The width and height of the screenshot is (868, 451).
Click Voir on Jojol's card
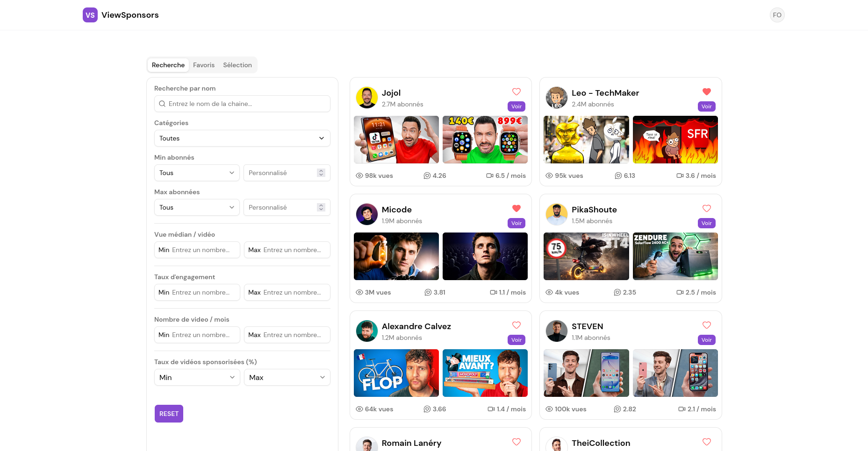[516, 106]
